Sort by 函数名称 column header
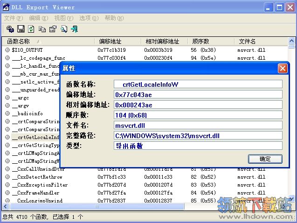 (48, 42)
